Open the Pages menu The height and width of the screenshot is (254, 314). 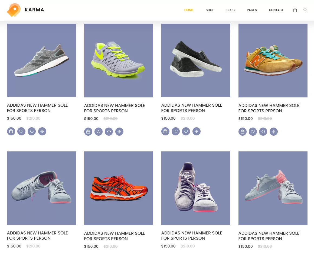pos(252,10)
